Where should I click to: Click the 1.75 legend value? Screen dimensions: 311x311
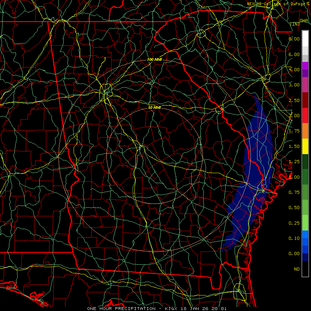[294, 131]
